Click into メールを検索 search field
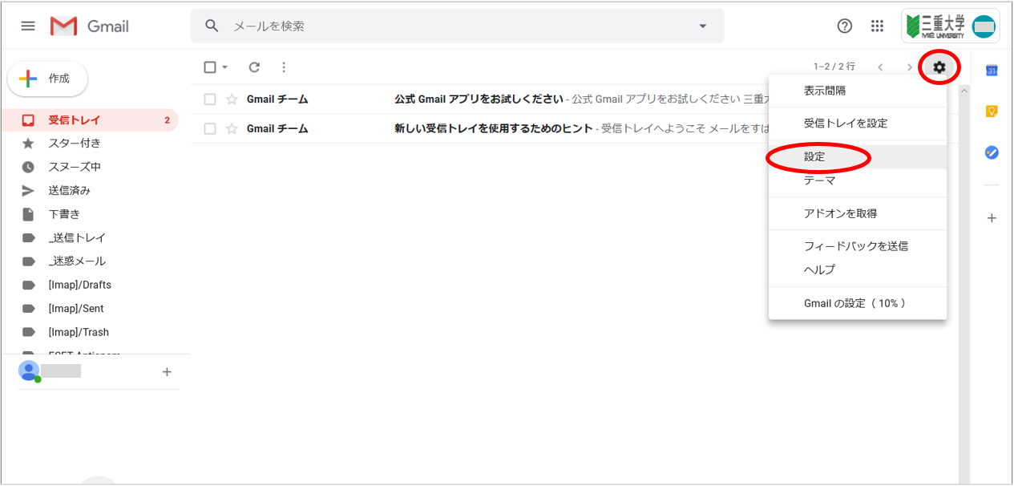 pos(457,26)
